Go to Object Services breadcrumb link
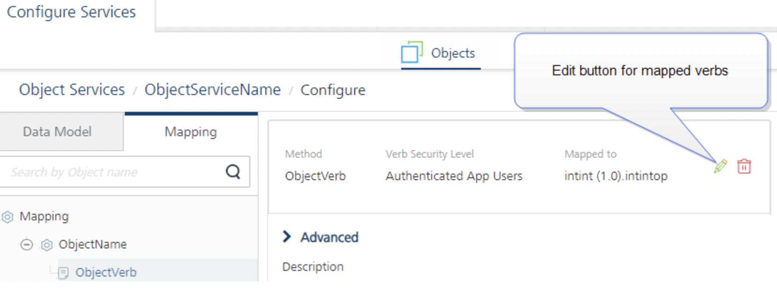Image resolution: width=777 pixels, height=291 pixels. pos(72,89)
